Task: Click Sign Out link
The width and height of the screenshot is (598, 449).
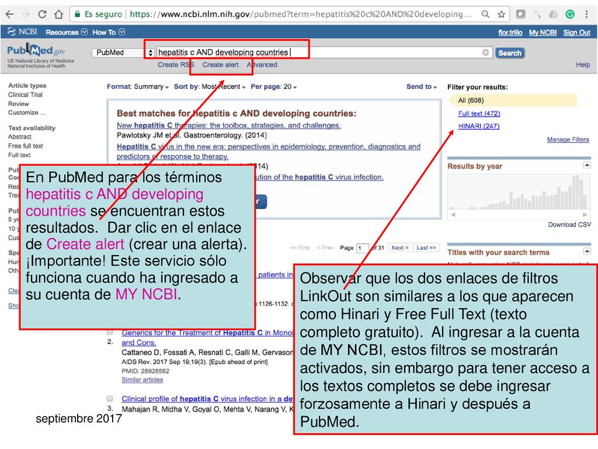Action: click(576, 33)
